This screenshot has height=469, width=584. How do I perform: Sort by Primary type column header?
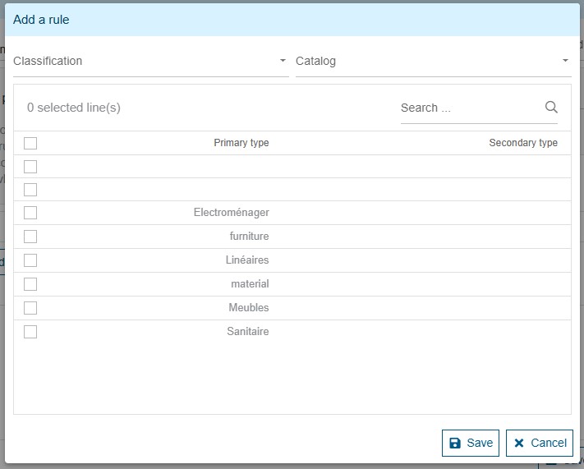pyautogui.click(x=241, y=143)
